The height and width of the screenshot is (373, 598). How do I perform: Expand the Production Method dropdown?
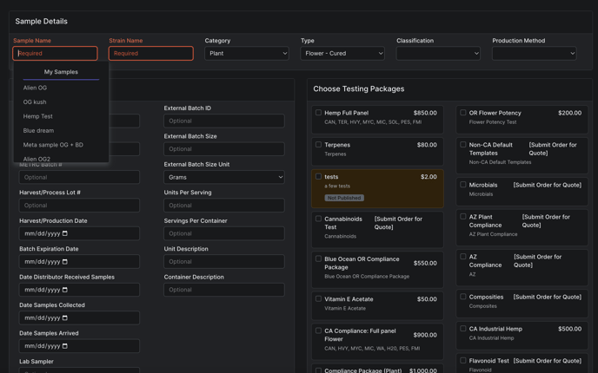pos(535,53)
